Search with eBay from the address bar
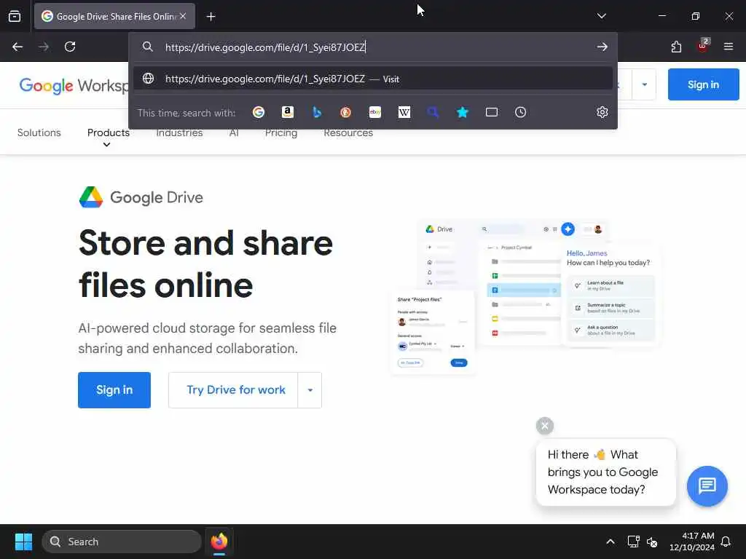Image resolution: width=746 pixels, height=559 pixels. (x=375, y=112)
